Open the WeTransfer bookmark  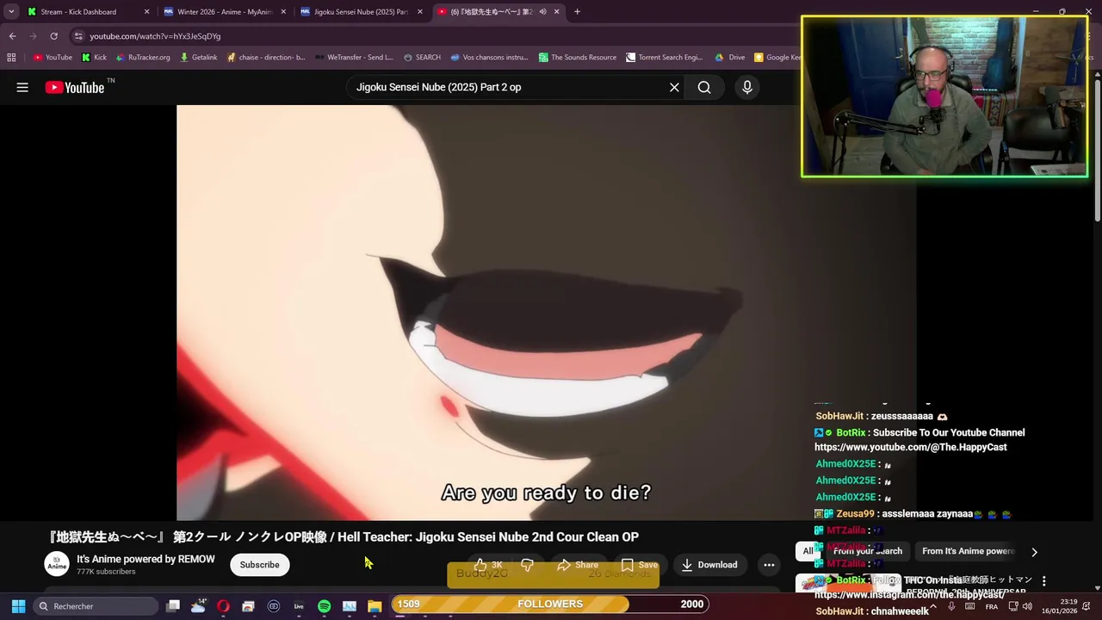(354, 57)
